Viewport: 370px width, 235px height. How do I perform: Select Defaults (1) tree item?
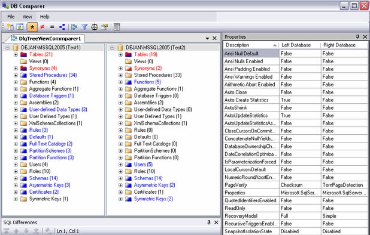(41, 137)
